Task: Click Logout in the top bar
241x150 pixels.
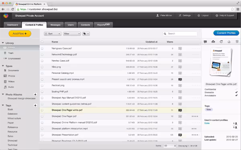Action: click(203, 16)
